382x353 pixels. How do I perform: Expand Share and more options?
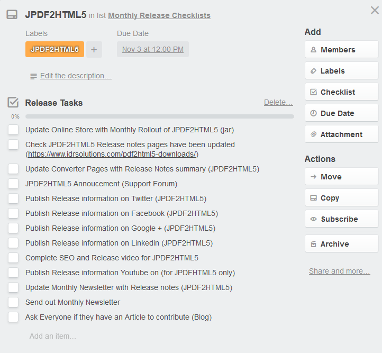[339, 271]
